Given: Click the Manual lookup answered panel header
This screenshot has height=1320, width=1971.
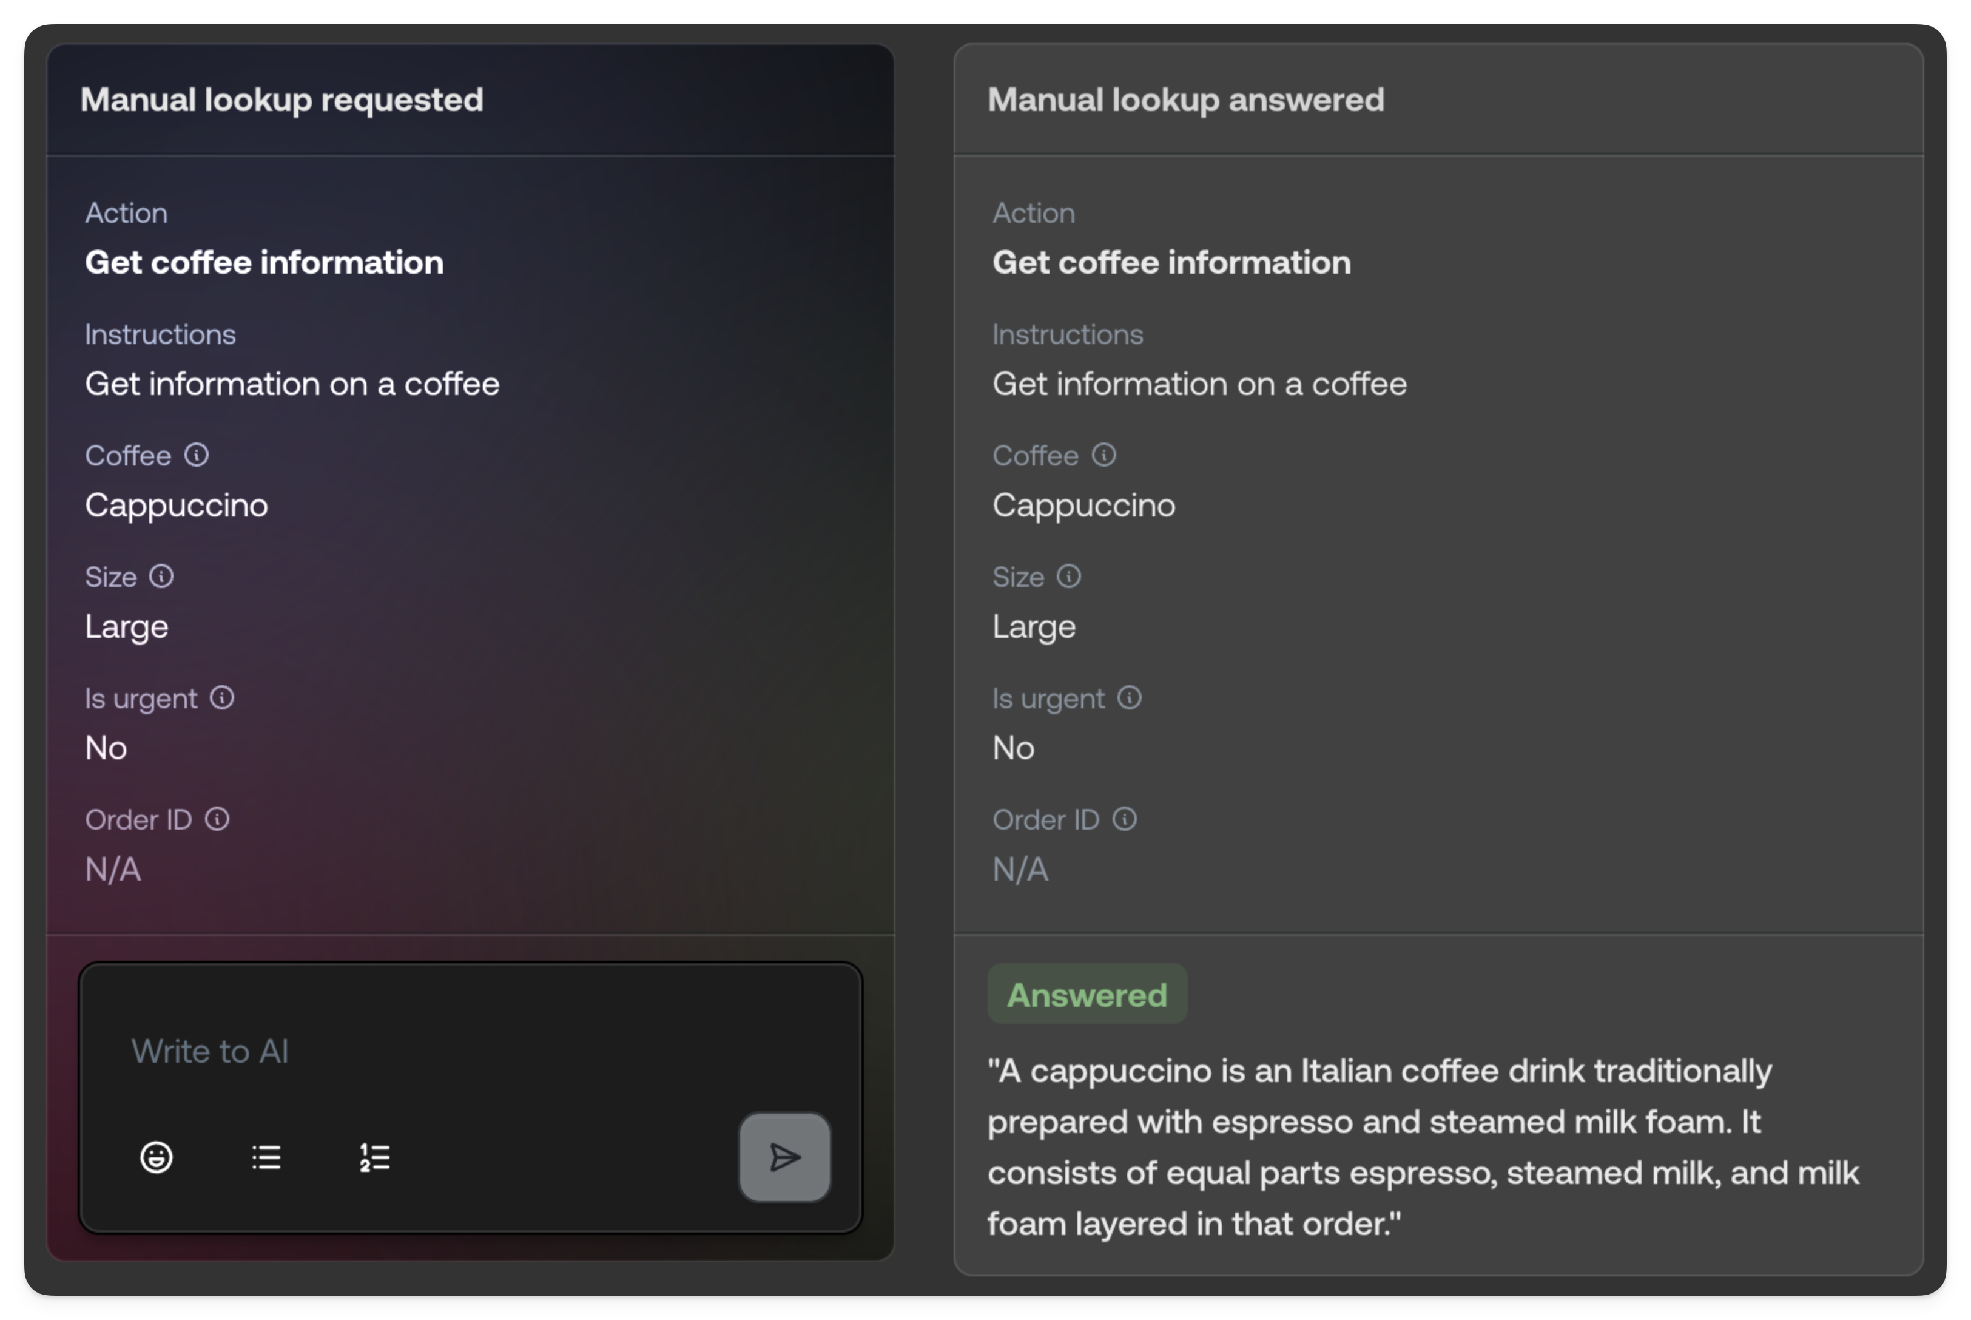Looking at the screenshot, I should 1186,100.
